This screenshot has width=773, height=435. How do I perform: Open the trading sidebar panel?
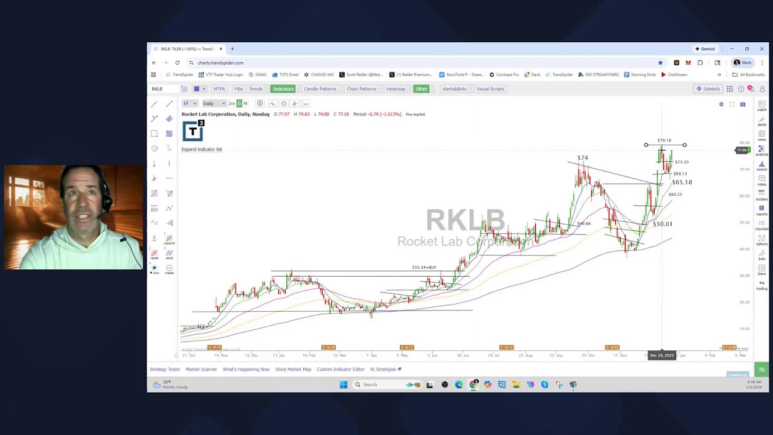(762, 285)
